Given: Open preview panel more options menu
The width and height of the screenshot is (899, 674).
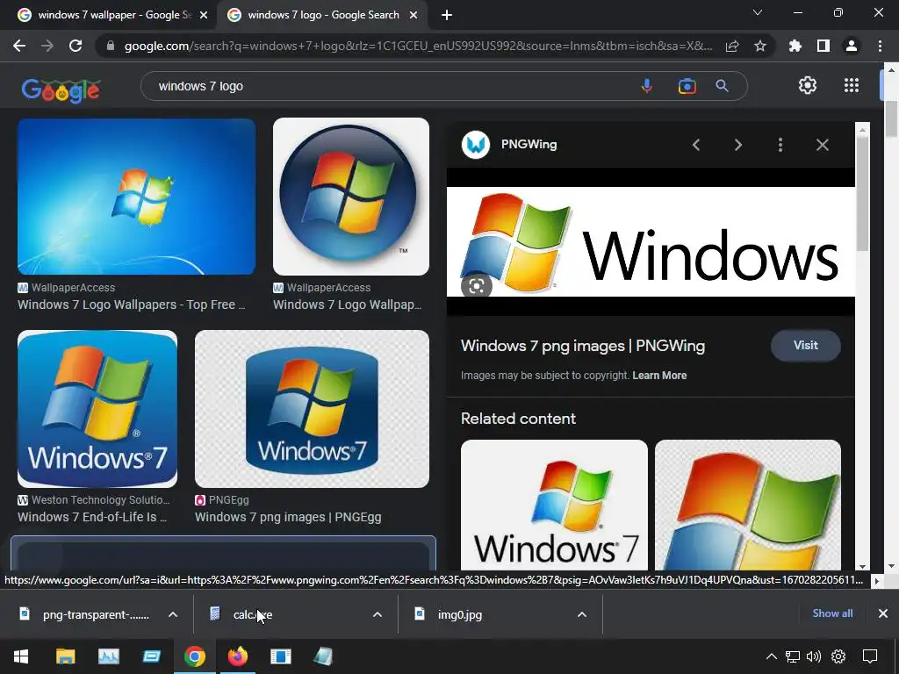Looking at the screenshot, I should coord(780,145).
